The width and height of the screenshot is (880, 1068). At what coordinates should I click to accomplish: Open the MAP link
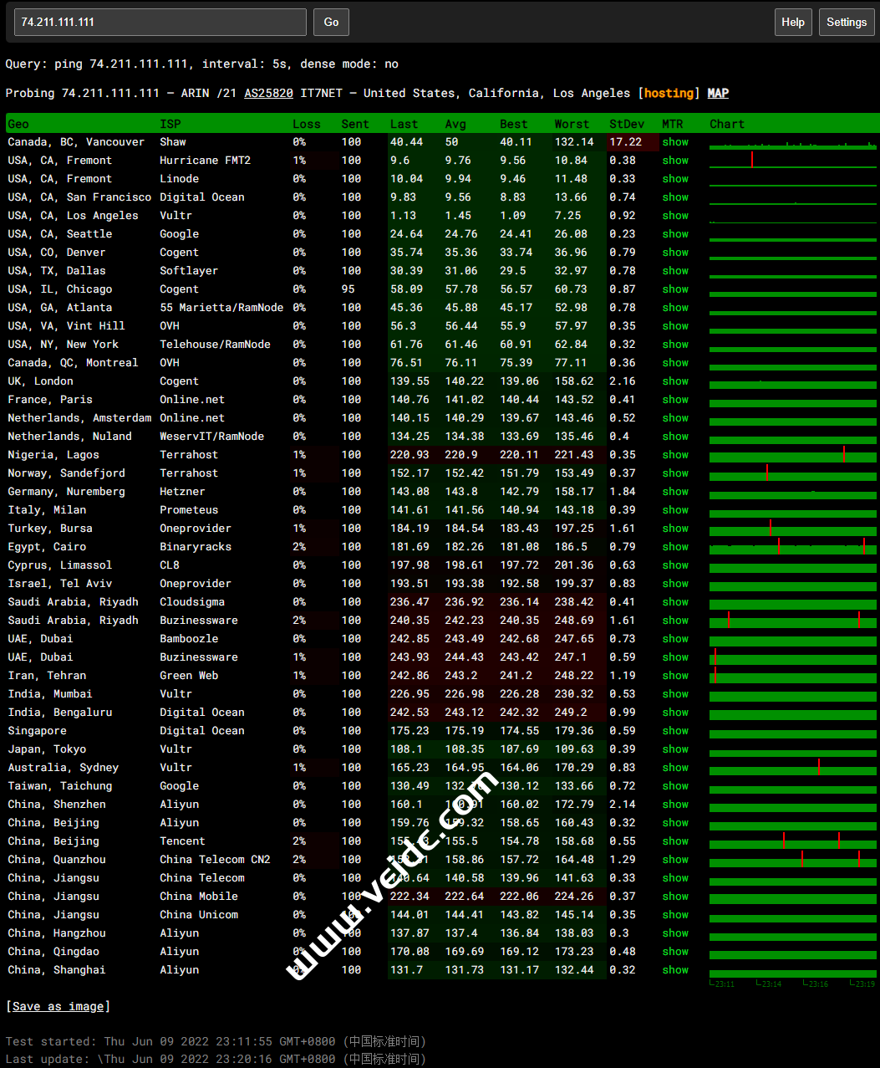click(x=718, y=93)
